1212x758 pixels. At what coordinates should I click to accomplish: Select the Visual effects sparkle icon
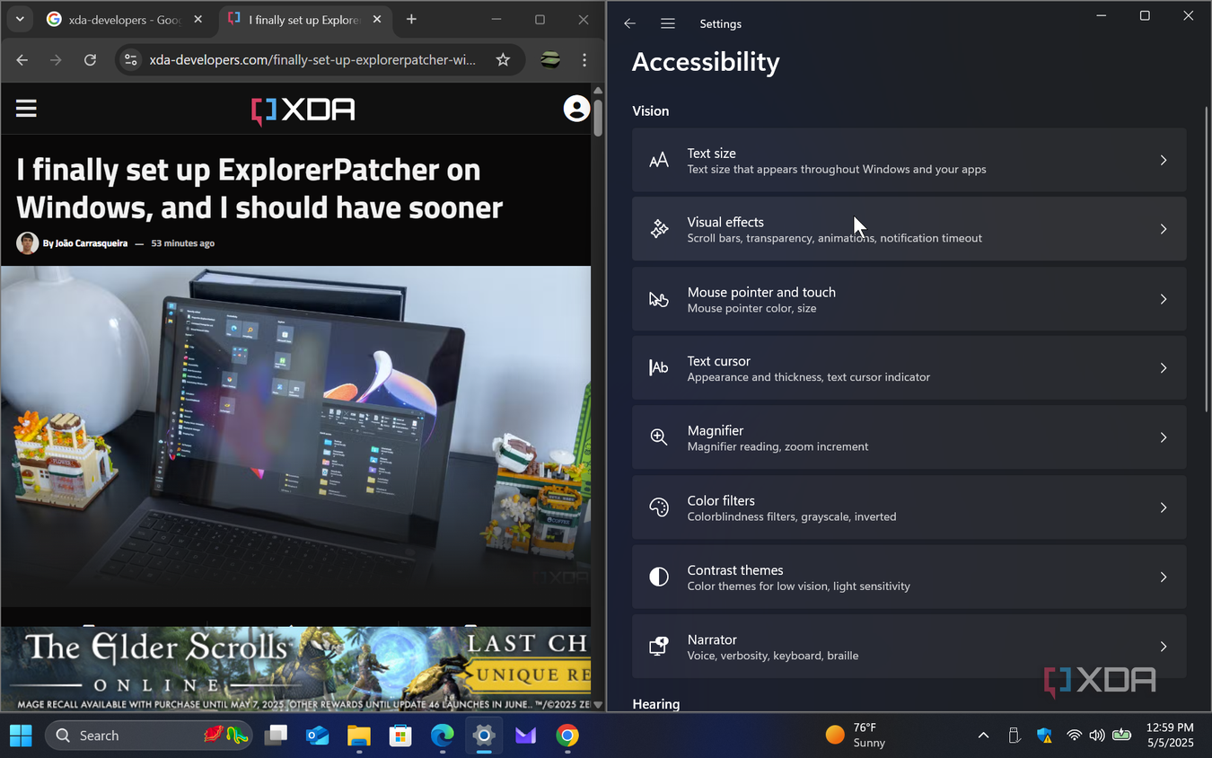[659, 229]
